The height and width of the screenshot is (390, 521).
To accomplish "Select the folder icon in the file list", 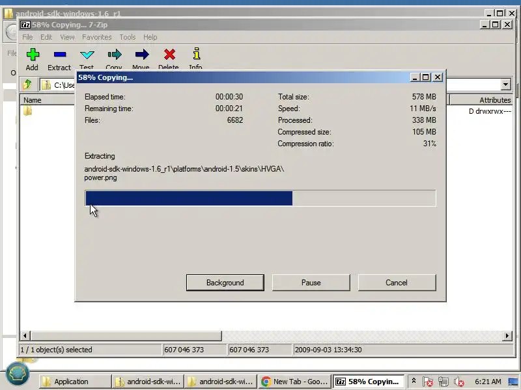I will click(27, 110).
